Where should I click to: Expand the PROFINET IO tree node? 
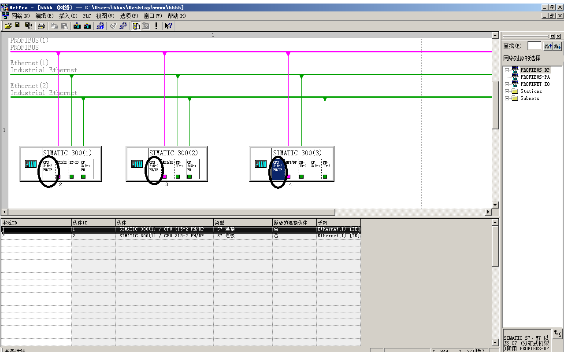point(507,84)
